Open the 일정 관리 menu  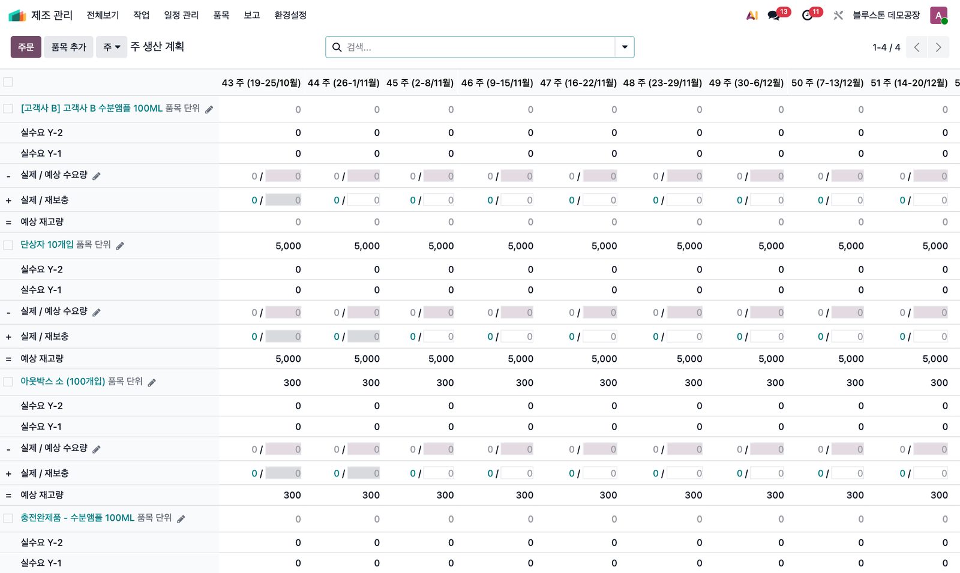click(x=181, y=15)
